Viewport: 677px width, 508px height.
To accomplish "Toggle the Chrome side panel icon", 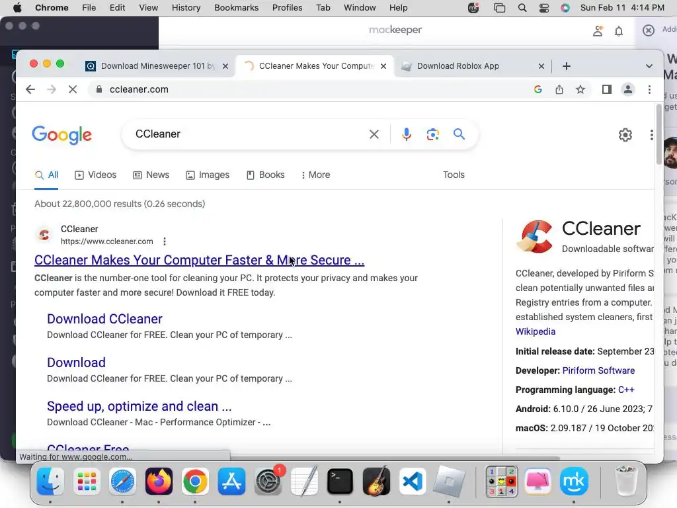I will point(607,89).
